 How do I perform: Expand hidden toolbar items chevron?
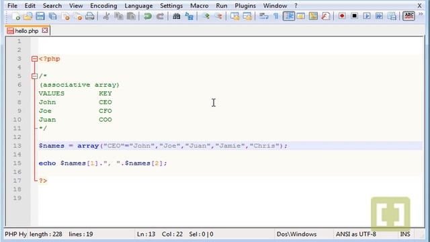click(x=421, y=14)
